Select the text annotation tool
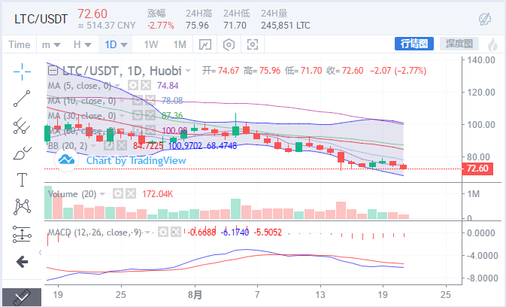 [22, 180]
